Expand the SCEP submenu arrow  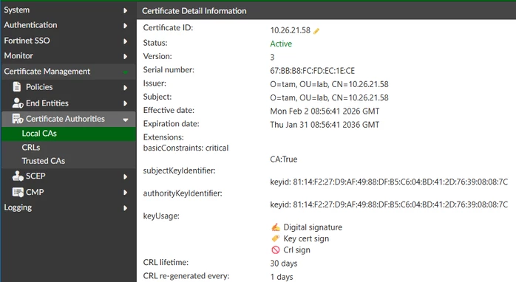pyautogui.click(x=125, y=177)
